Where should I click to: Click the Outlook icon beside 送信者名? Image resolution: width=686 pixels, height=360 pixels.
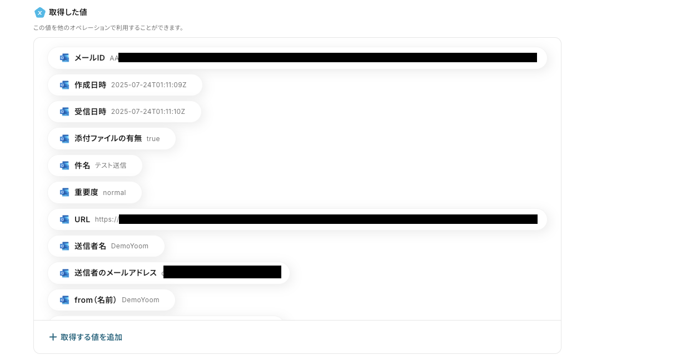coord(64,246)
